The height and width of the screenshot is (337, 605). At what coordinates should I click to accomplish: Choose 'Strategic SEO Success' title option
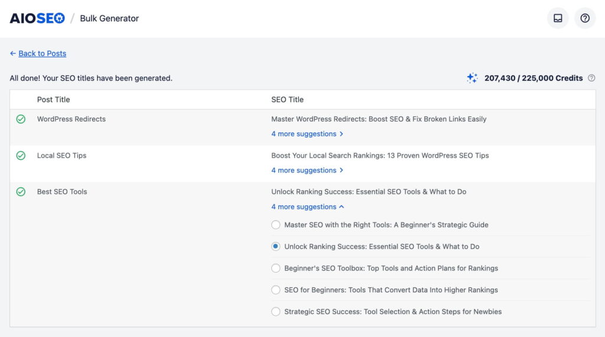pyautogui.click(x=276, y=312)
